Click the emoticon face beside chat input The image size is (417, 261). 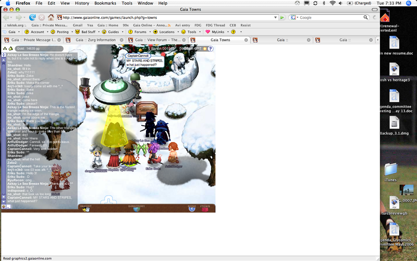[x=4, y=206]
